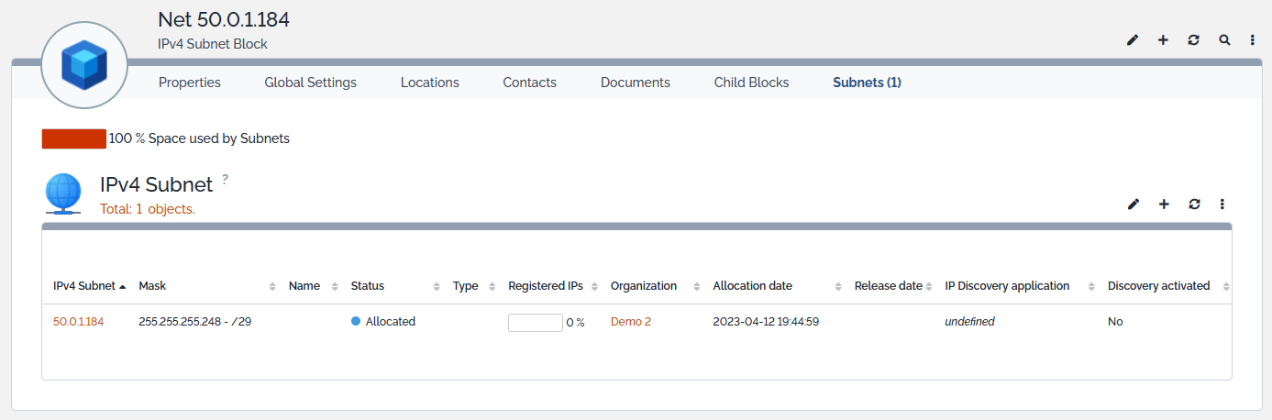
Task: Sort table by Status column
Action: (x=368, y=286)
